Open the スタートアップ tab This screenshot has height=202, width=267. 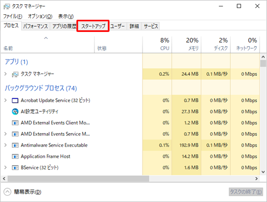pos(93,26)
